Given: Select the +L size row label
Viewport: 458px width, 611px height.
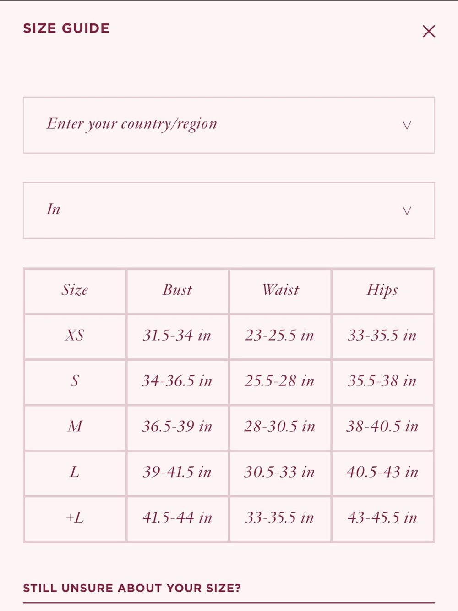Looking at the screenshot, I should coord(75,517).
